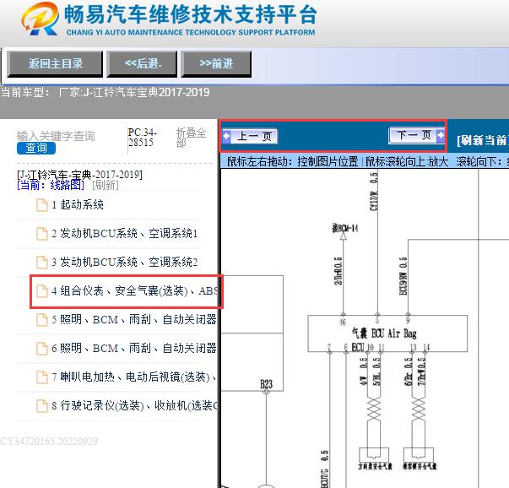
Task: Click the PC.34-28515 code text
Action: (142, 138)
